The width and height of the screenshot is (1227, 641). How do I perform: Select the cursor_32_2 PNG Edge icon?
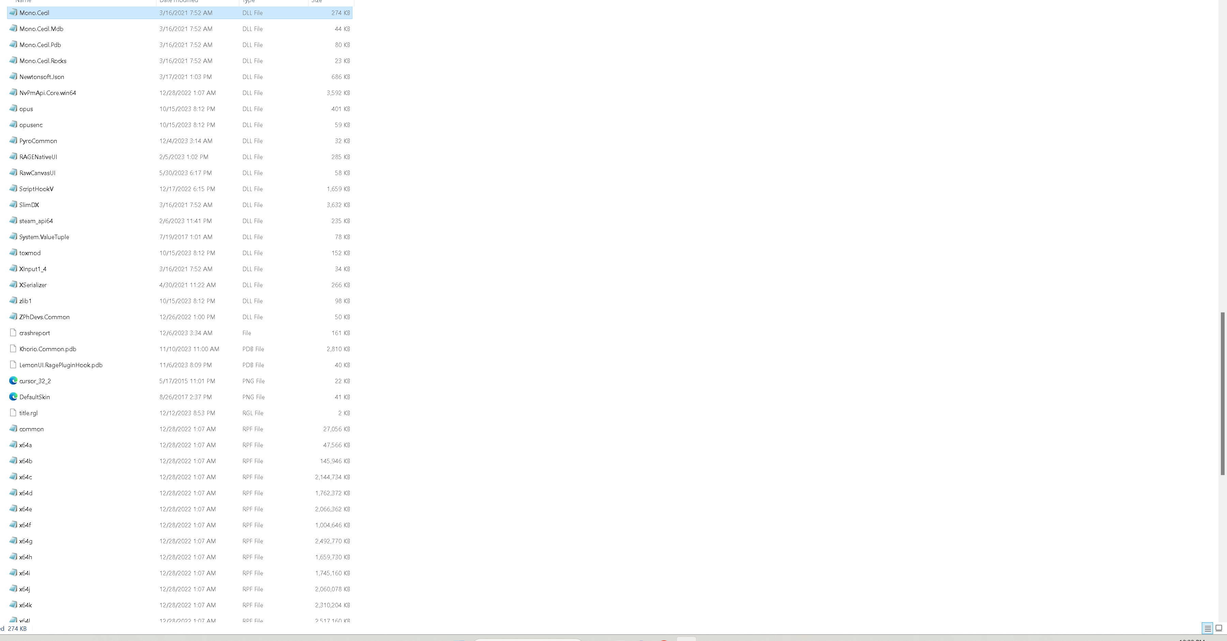[13, 381]
